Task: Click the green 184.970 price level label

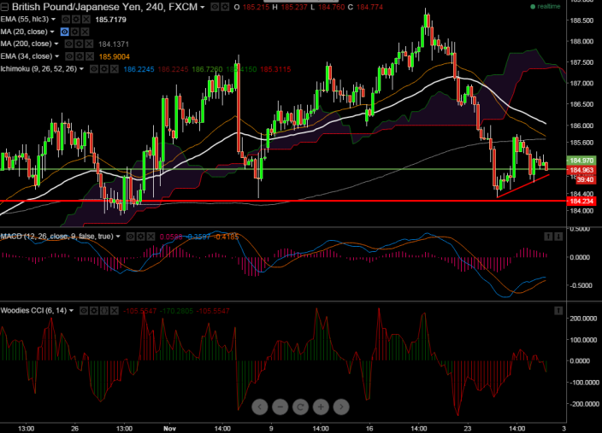Action: 582,161
